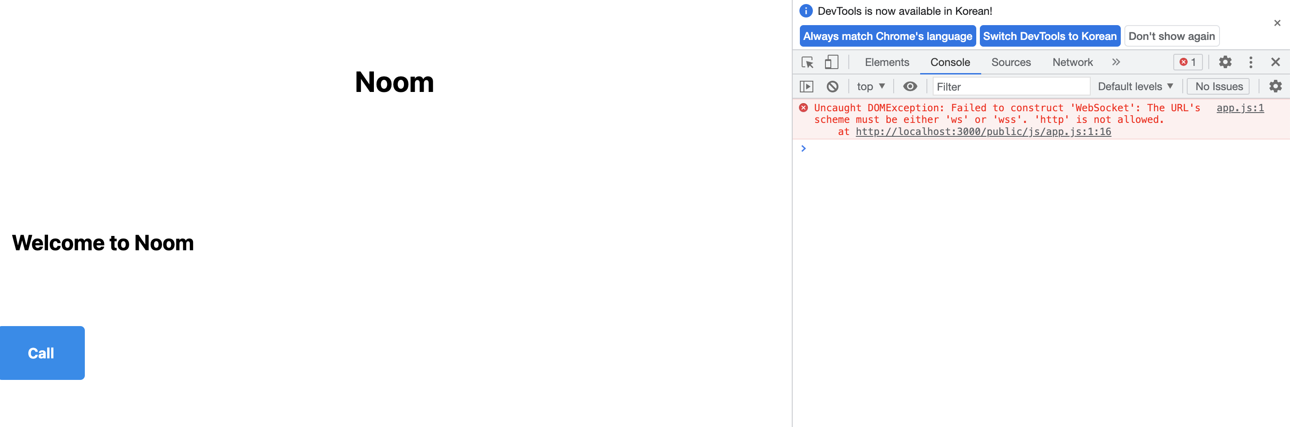Close the DevTools panel

(x=1275, y=62)
